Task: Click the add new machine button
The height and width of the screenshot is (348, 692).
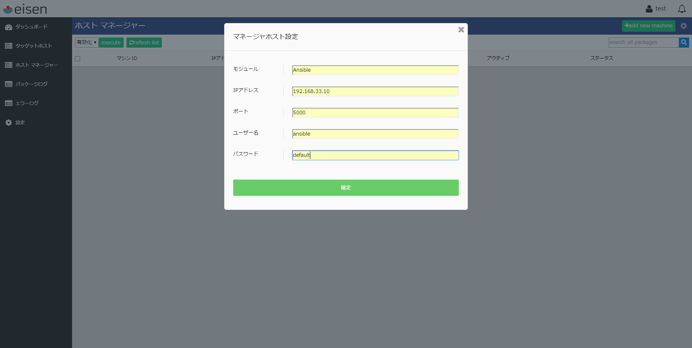Action: [x=648, y=26]
